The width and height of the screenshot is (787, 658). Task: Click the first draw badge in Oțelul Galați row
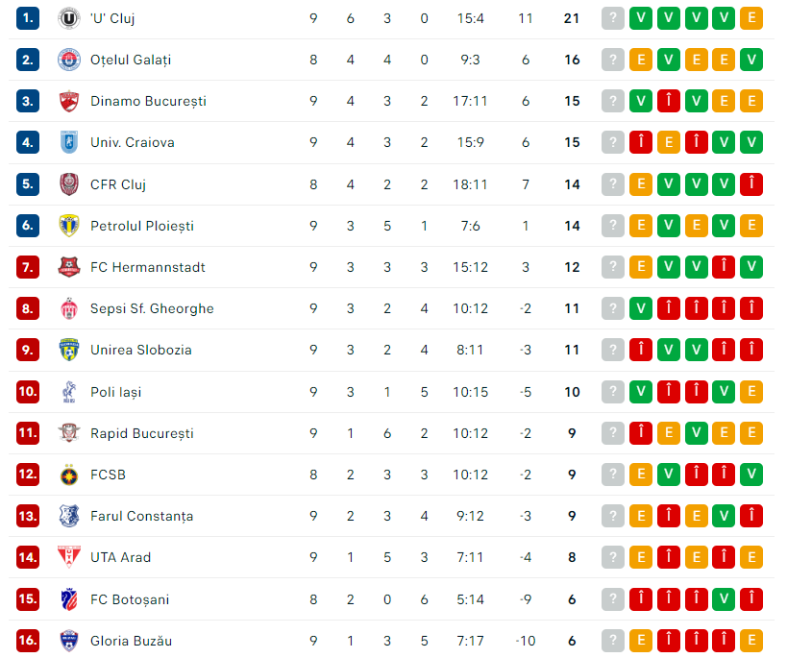point(641,60)
